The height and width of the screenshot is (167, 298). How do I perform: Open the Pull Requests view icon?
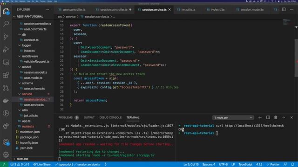click(6, 88)
